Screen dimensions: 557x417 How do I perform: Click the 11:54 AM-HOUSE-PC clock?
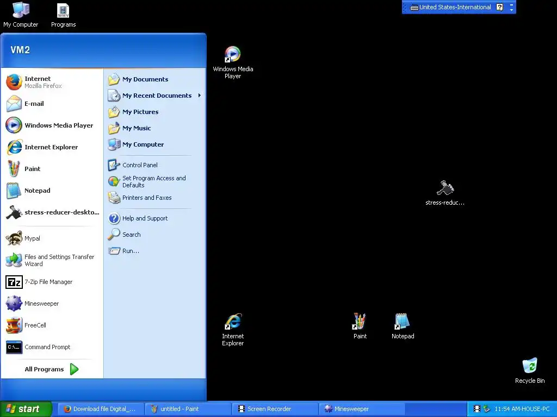coord(522,409)
